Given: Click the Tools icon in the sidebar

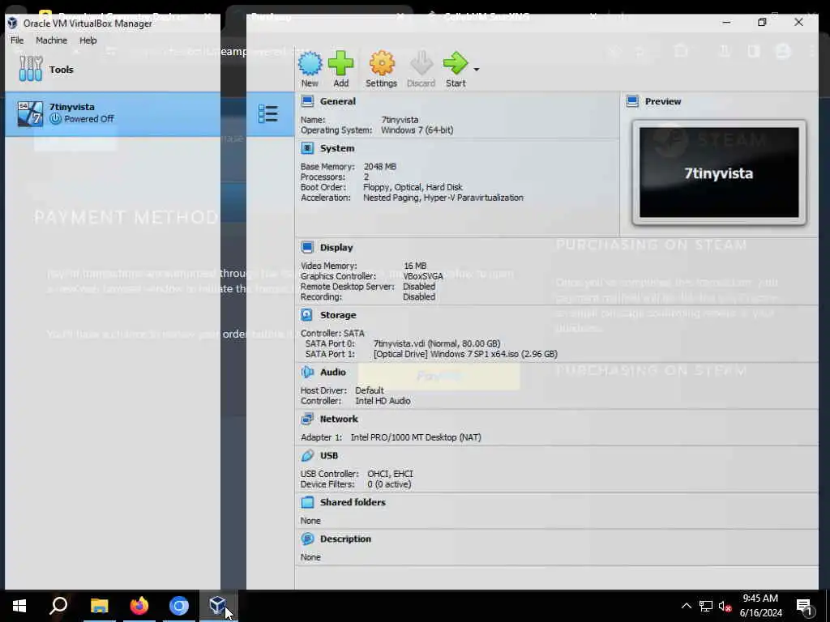Looking at the screenshot, I should coord(30,69).
